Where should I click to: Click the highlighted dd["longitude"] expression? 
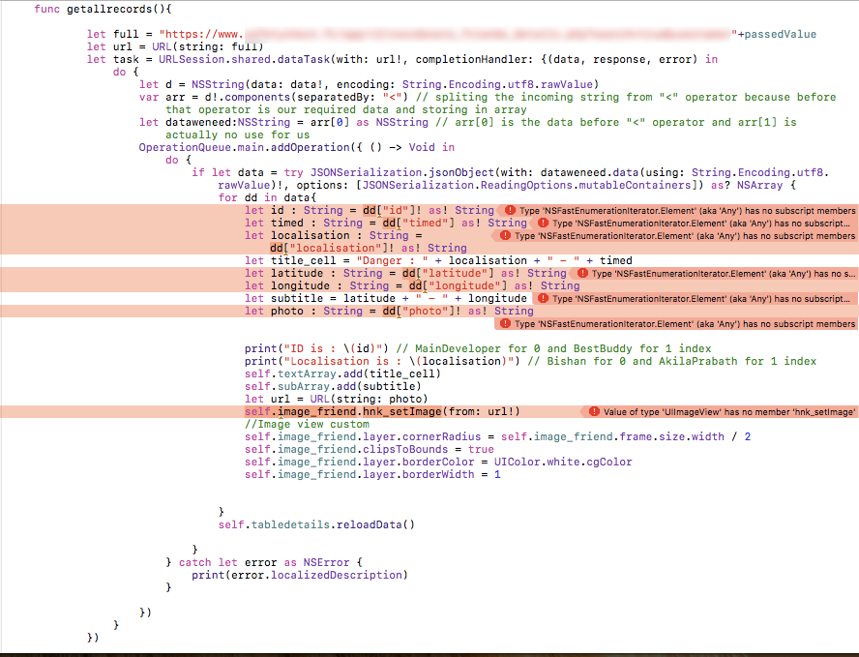[458, 286]
